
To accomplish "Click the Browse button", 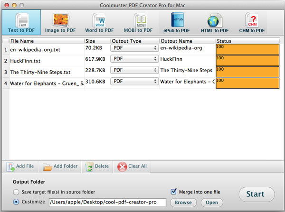I will 183,203.
